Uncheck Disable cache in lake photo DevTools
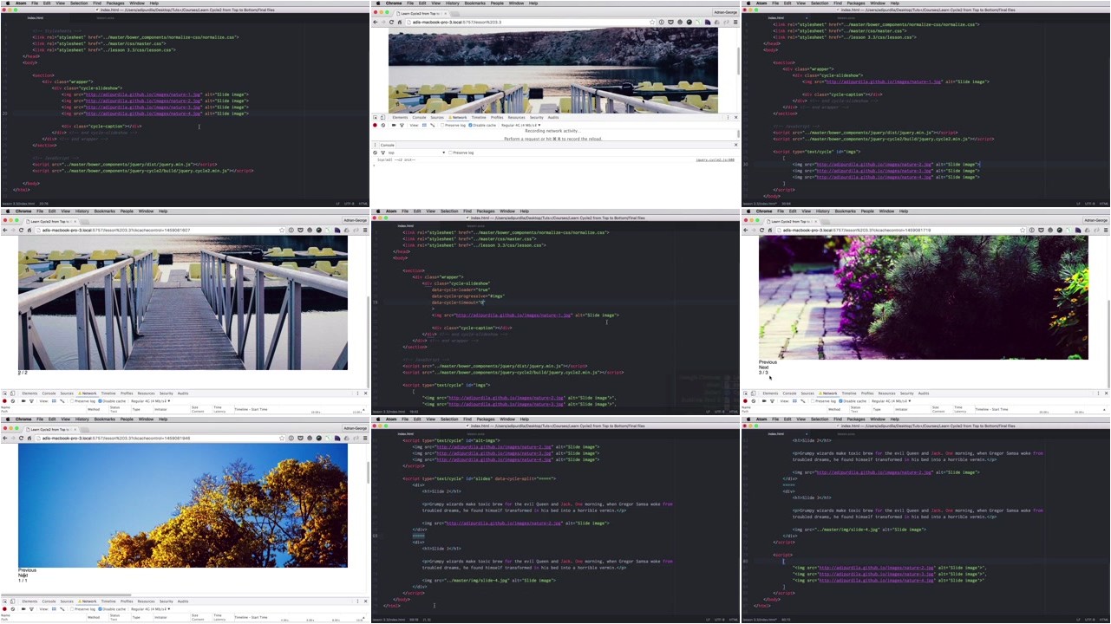Screen dimensions: 1111x624 470,125
